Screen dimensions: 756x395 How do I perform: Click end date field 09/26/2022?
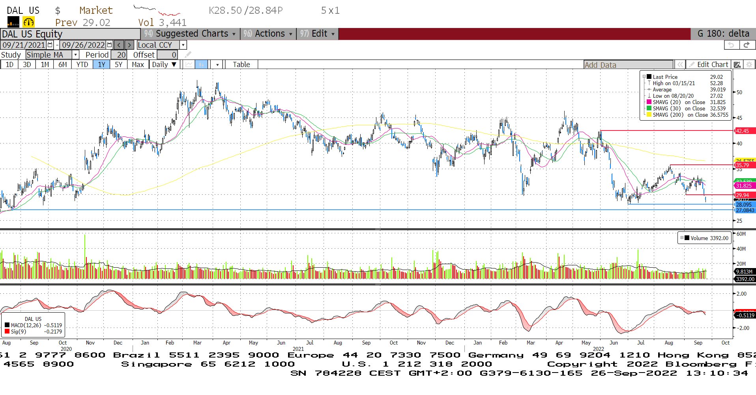83,45
